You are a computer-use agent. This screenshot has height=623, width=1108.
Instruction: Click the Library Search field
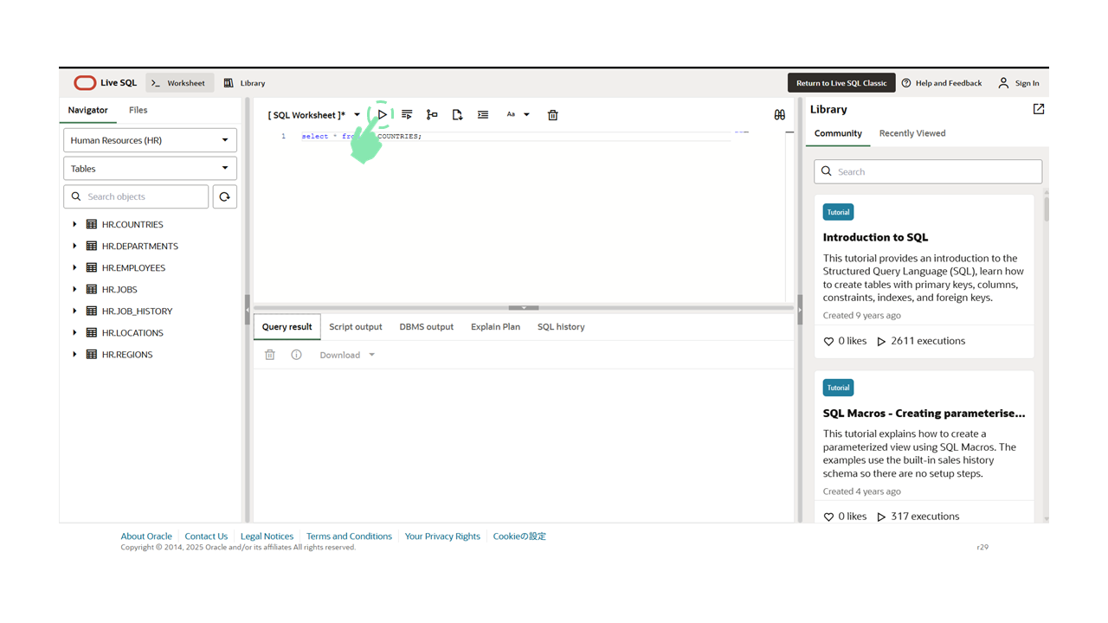[x=928, y=171]
